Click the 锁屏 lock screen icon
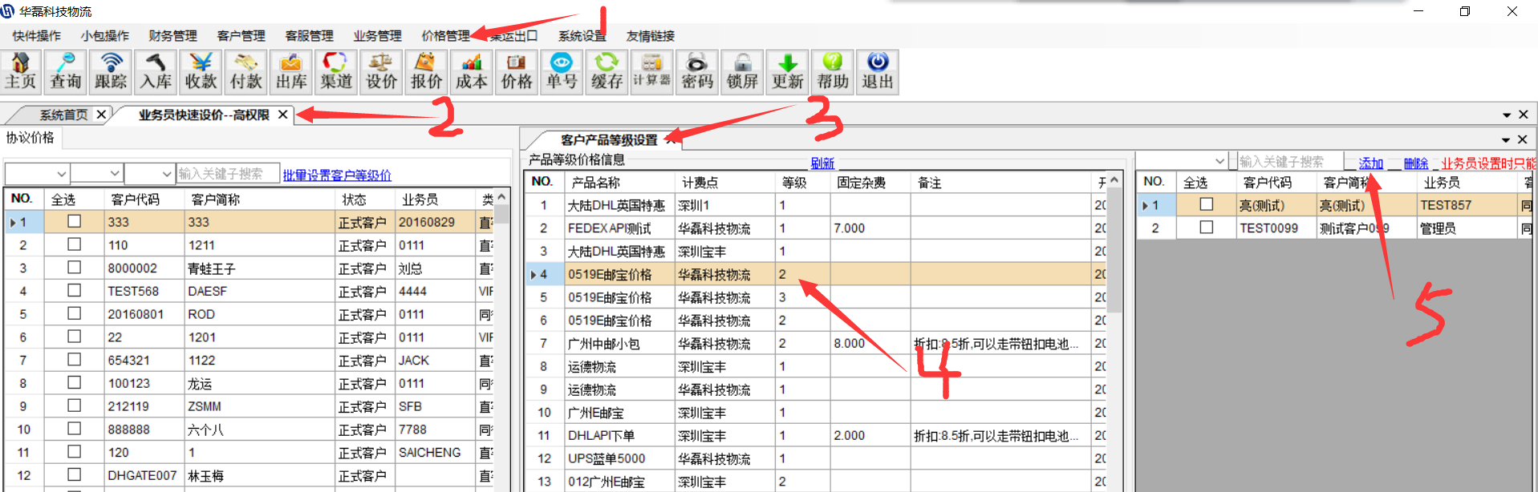The height and width of the screenshot is (492, 1538). [742, 71]
